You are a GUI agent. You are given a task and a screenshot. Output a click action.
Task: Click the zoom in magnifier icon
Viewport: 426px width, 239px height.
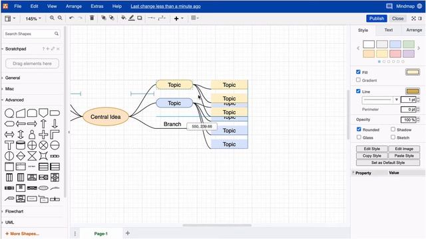[52, 18]
